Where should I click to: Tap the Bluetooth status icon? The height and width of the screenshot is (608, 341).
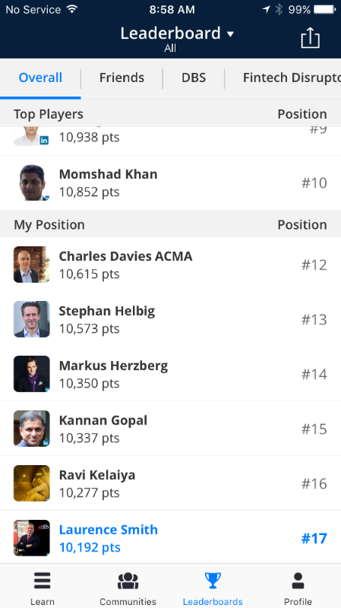tap(279, 9)
